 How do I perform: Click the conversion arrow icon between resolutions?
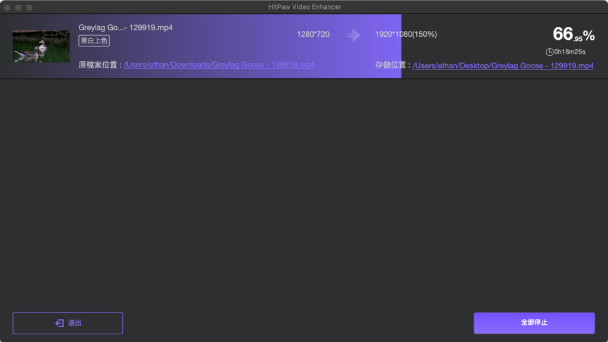pos(353,35)
